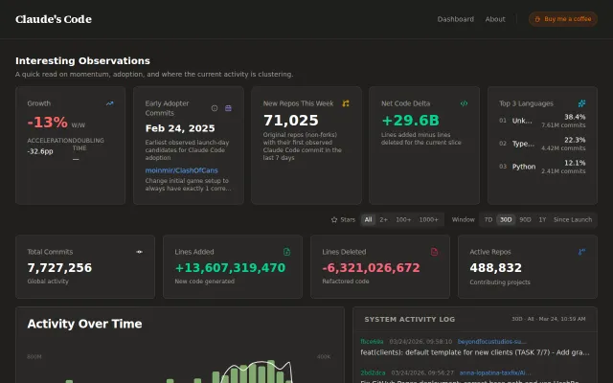613x383 pixels.
Task: Click the -6,321,026,672 lines deleted value
Action: coord(371,268)
